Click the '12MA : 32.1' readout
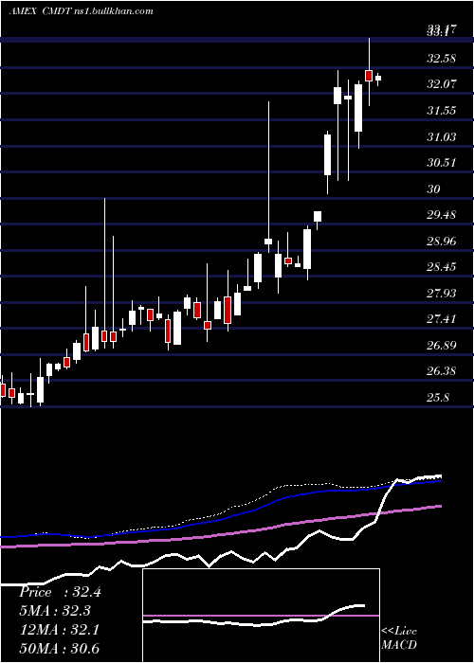 tap(59, 630)
